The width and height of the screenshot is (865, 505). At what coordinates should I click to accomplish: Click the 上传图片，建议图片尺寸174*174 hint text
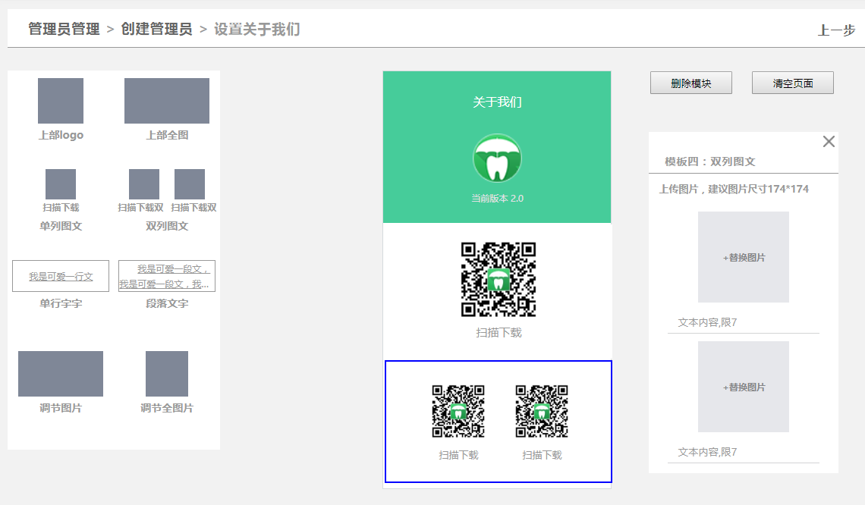point(734,189)
